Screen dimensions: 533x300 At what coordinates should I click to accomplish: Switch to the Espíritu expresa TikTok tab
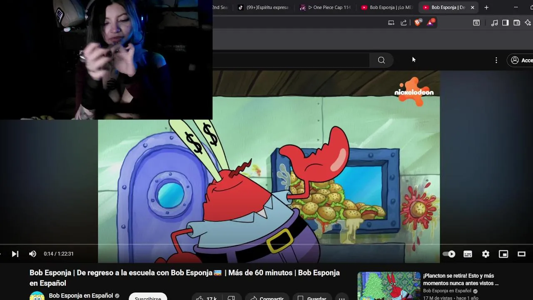(x=264, y=7)
